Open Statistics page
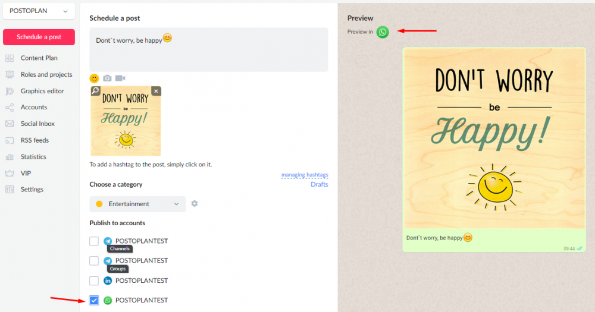595x312 pixels. (x=33, y=156)
